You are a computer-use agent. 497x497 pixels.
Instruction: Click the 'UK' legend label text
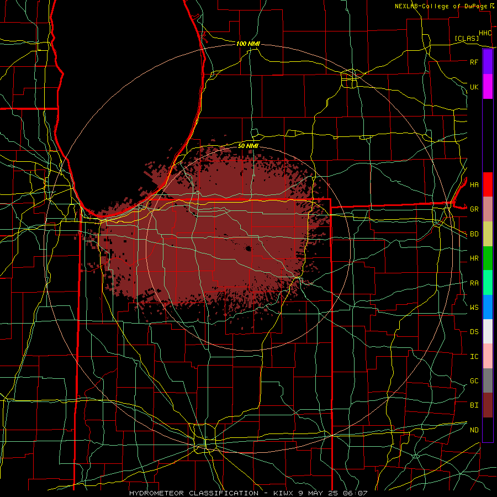tap(474, 87)
